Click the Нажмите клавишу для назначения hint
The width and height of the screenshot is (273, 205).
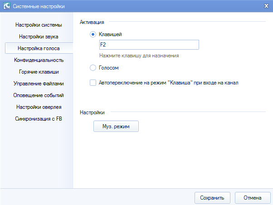[139, 56]
